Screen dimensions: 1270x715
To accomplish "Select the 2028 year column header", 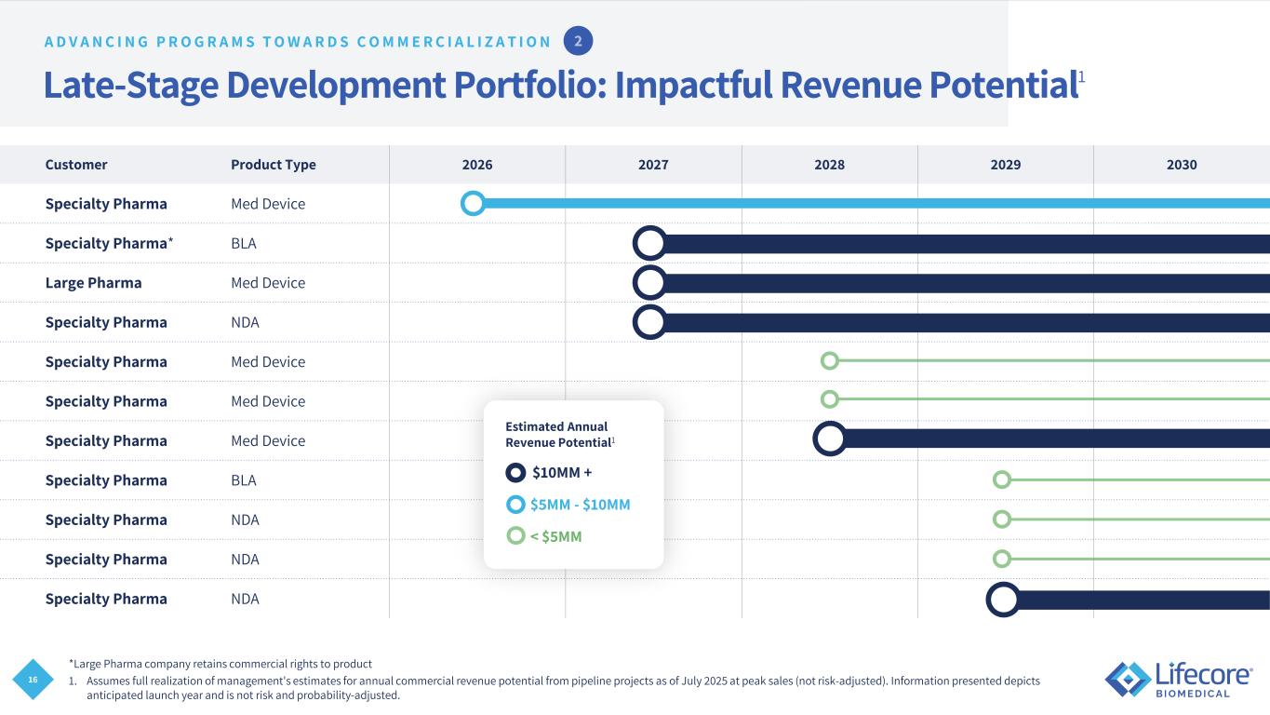I will coord(829,165).
